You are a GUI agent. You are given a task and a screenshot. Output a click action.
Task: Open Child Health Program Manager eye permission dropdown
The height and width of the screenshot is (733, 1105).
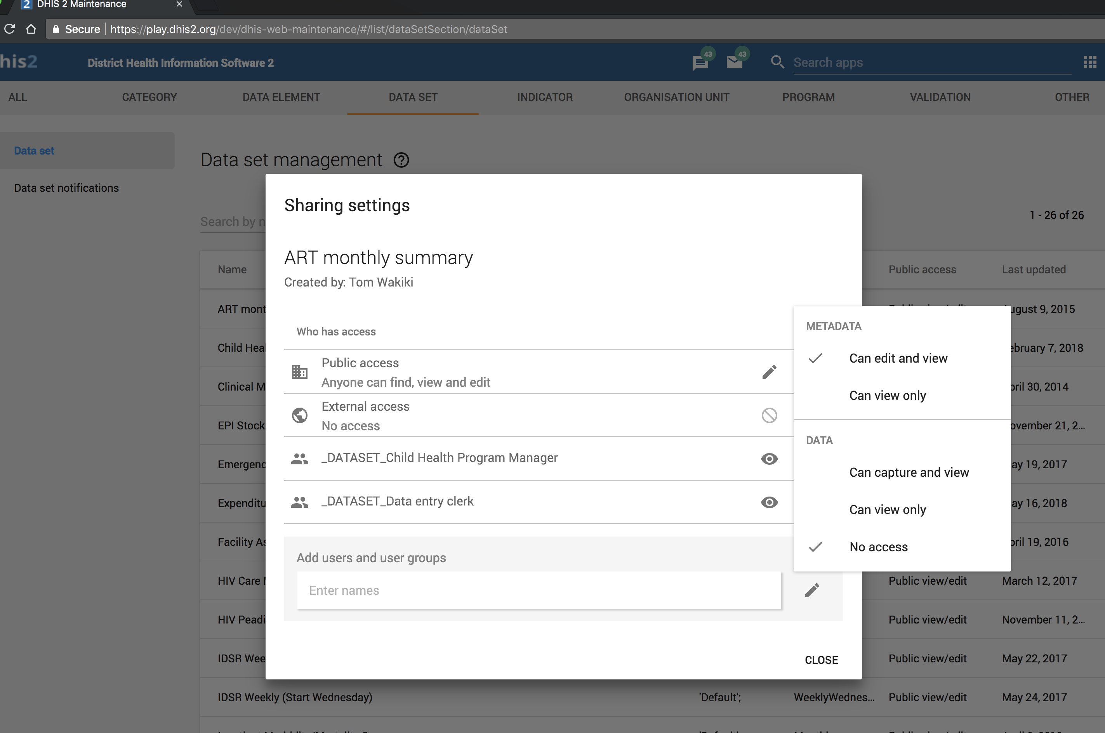tap(769, 459)
